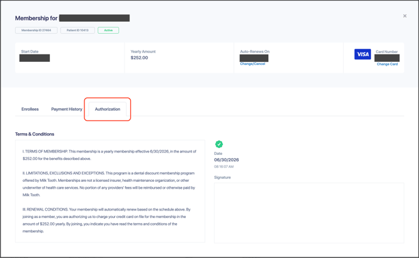419x258 pixels.
Task: Click the redacted member name in title
Action: click(x=94, y=18)
